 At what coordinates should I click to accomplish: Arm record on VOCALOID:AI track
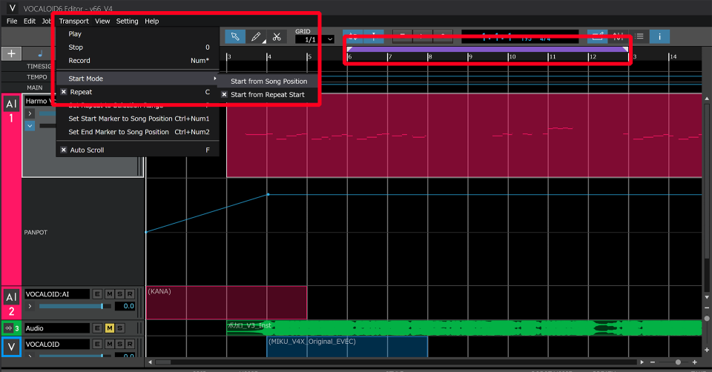130,294
